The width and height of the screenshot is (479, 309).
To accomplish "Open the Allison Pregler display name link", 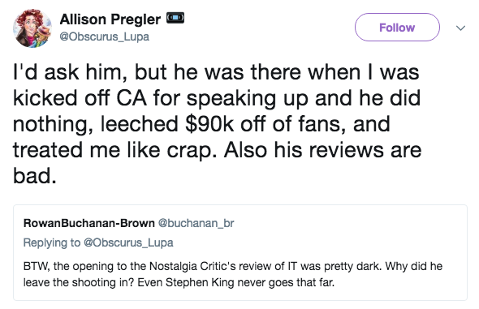I will click(110, 19).
